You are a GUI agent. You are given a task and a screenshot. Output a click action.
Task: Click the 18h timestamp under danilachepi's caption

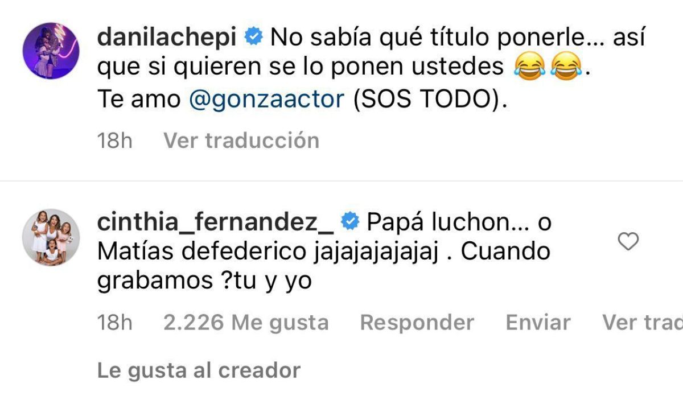[x=114, y=141]
